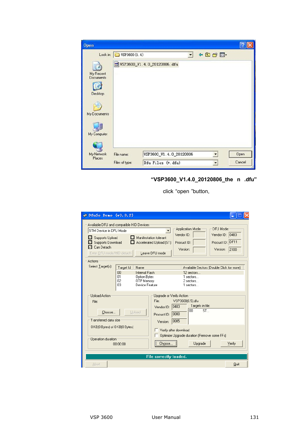Viewport: 306px width, 433px height.
Task: Click the Target Id column header
Action: 125,267
